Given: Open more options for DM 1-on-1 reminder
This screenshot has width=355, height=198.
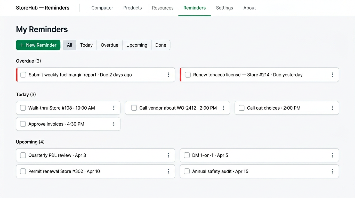Looking at the screenshot, I should click(x=332, y=155).
